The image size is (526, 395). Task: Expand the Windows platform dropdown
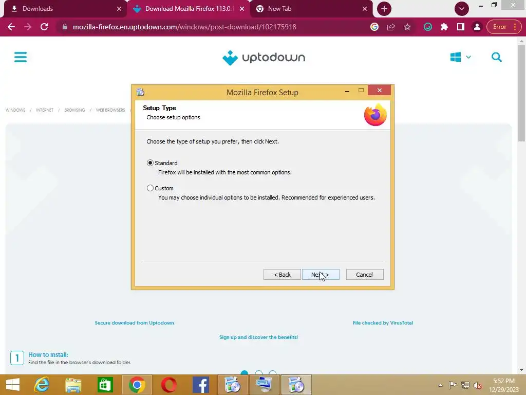click(x=461, y=57)
